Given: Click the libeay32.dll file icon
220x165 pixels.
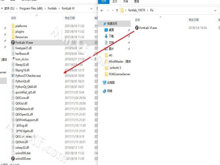Looking at the screenshot, I should [x=13, y=65].
